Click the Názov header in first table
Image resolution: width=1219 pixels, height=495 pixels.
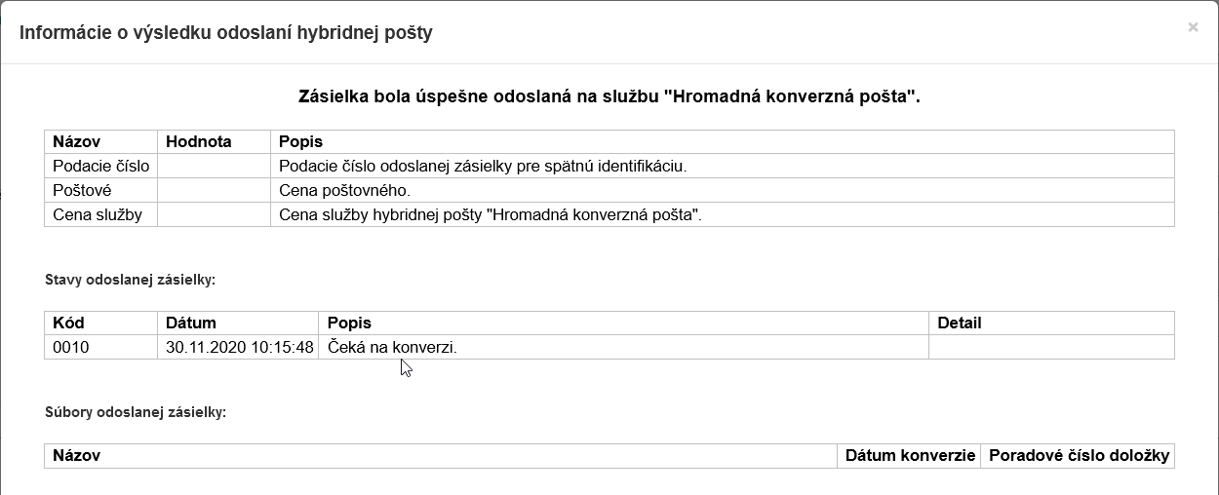coord(77,142)
